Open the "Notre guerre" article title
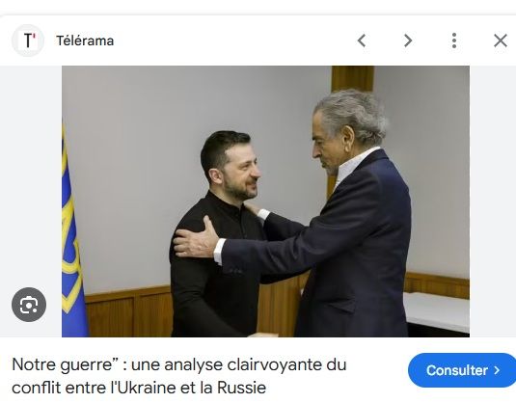Viewport: 516px width, 403px height. tap(179, 376)
